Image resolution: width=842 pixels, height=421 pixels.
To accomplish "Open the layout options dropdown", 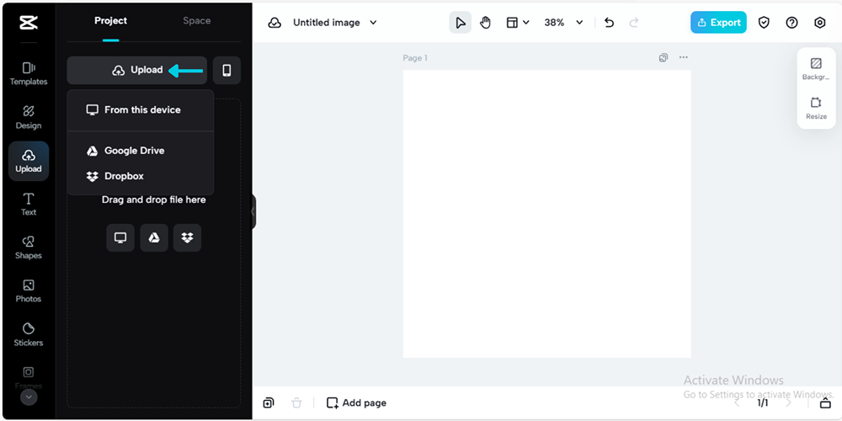I will coord(518,23).
